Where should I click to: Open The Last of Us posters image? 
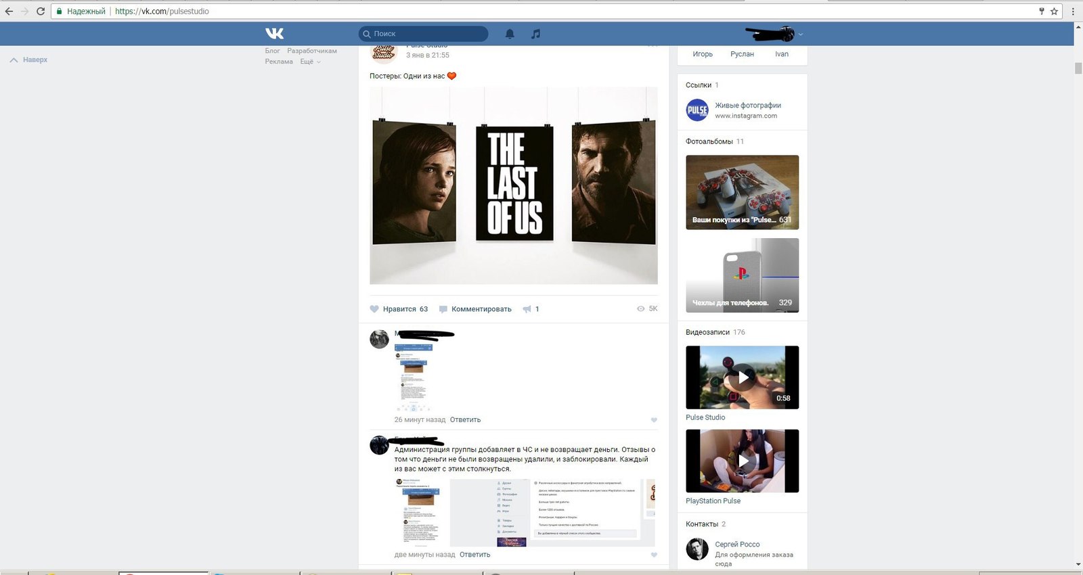pos(514,185)
